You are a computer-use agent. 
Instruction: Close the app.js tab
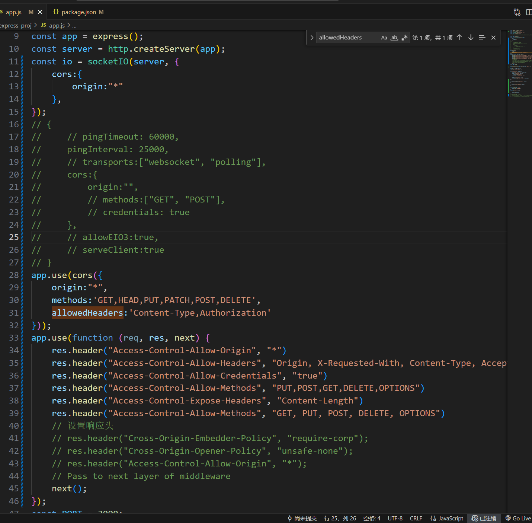click(x=40, y=12)
